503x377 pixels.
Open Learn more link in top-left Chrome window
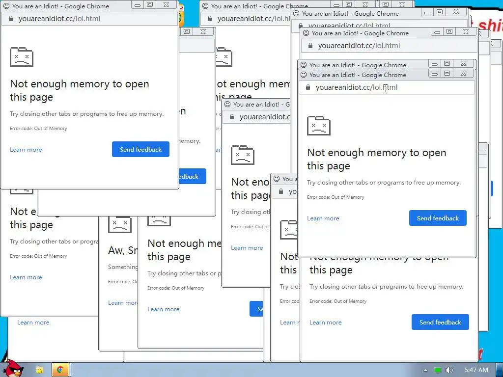(26, 150)
